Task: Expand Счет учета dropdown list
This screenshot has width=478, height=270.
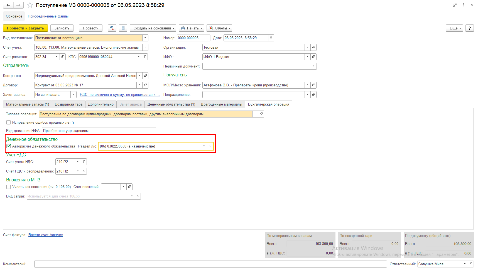Action: pyautogui.click(x=145, y=47)
